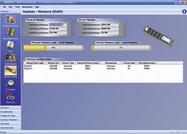The image size is (187, 134).
Task: Open the File menu
Action: 4,7
